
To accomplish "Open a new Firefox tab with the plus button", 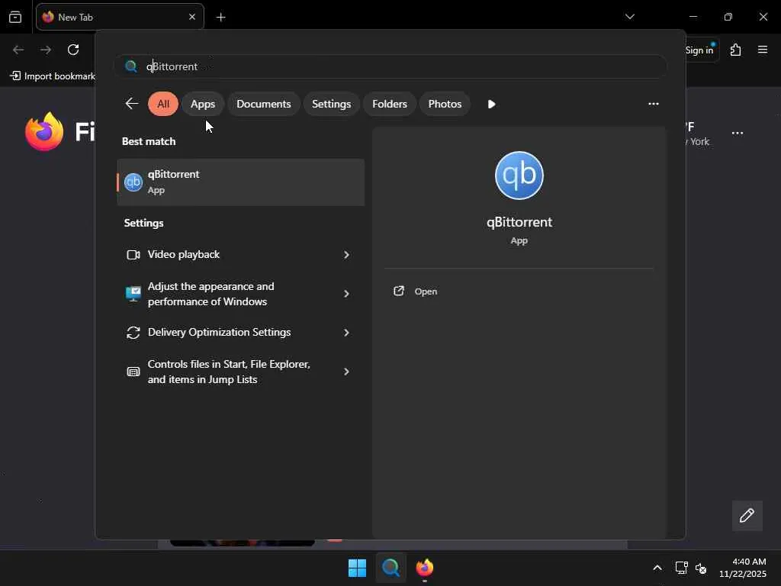I will point(221,17).
